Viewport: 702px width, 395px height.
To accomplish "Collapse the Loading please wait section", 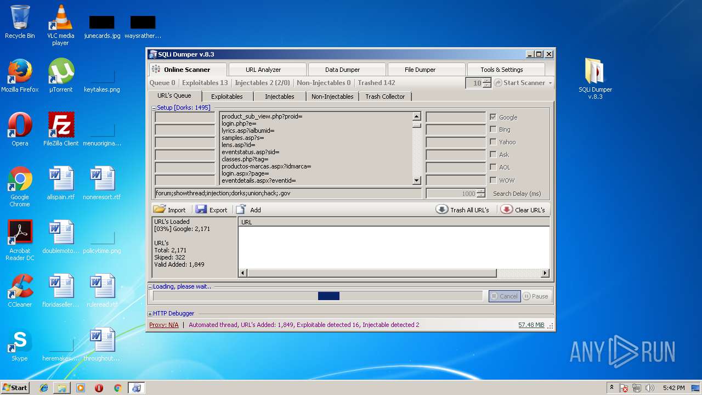I will (x=150, y=287).
